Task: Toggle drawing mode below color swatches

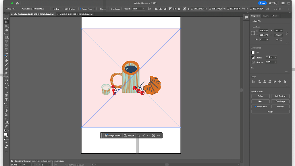Action: pos(6,142)
